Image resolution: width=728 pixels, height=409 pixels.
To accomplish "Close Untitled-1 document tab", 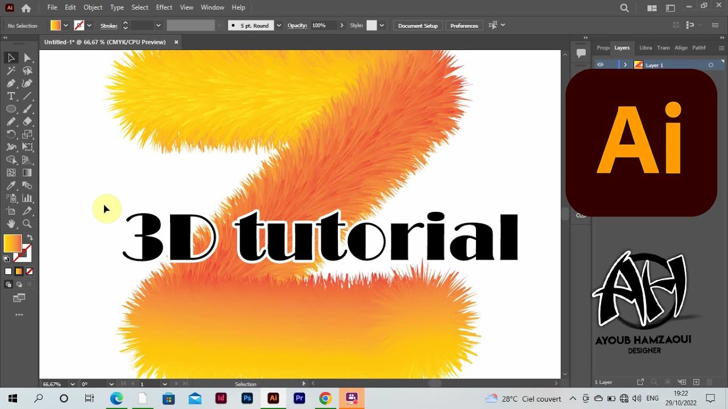I will [176, 42].
